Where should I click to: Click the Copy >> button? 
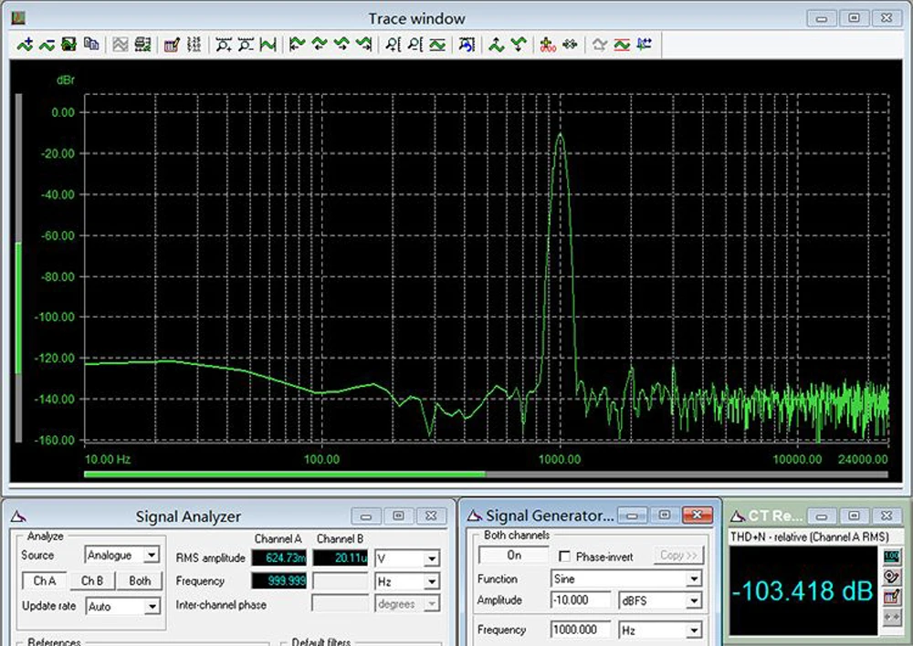tap(678, 555)
